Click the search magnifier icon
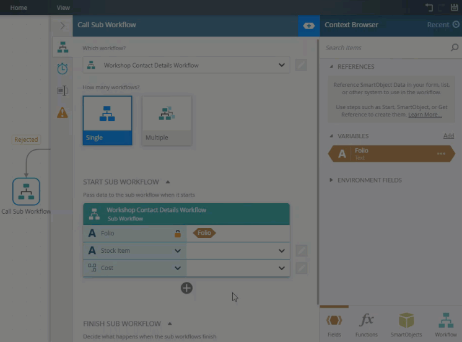 [455, 47]
